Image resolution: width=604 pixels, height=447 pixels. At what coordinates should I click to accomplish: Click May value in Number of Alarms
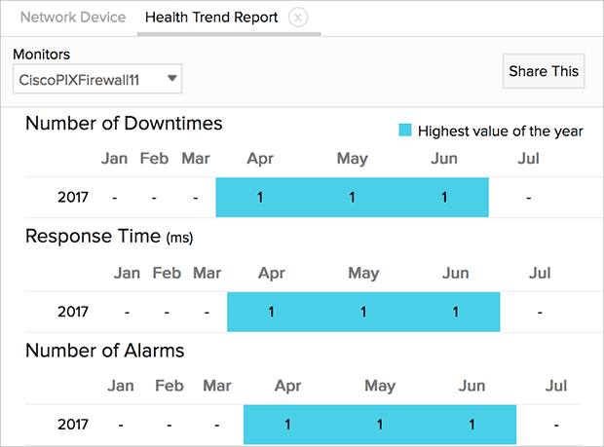coord(380,426)
